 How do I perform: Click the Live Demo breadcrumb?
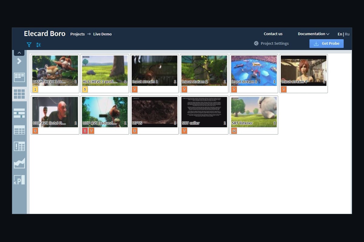[x=103, y=34]
